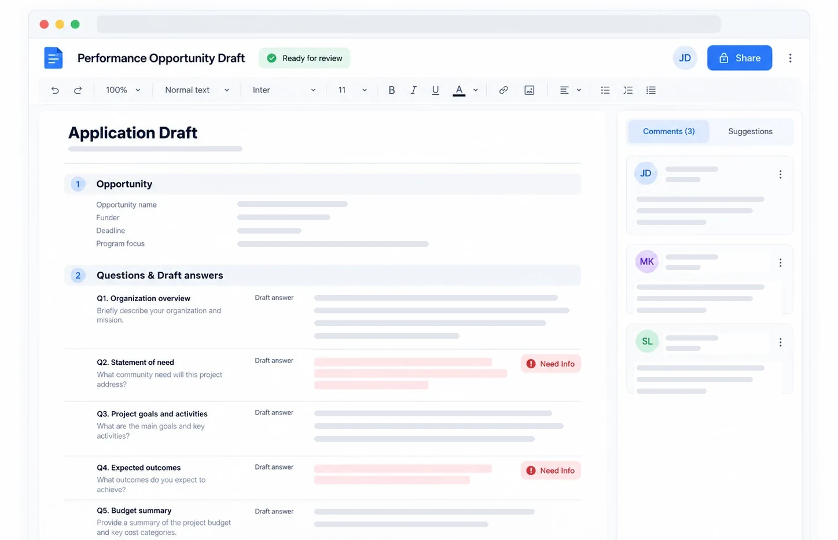Screen dimensions: 838x540
Task: Click the indent list icon
Action: pyautogui.click(x=628, y=90)
